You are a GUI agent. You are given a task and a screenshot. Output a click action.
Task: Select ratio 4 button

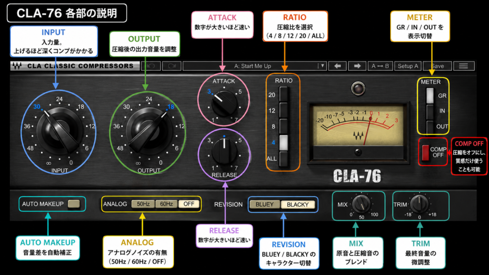[284, 142]
